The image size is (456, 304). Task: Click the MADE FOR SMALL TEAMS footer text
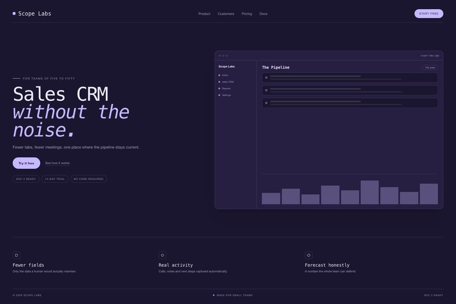[234, 295]
